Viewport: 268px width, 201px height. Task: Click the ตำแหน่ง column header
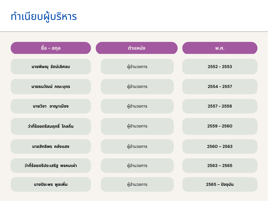pos(137,48)
